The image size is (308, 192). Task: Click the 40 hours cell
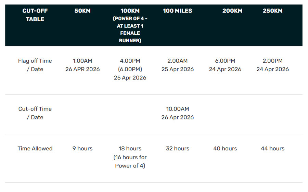coord(225,149)
